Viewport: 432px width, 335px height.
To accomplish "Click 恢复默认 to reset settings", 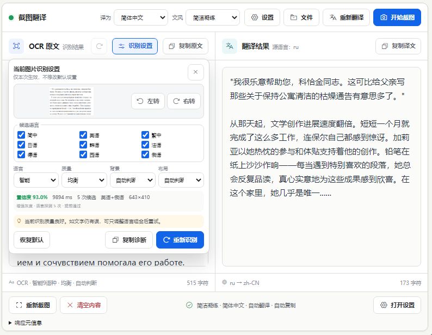I will click(32, 240).
